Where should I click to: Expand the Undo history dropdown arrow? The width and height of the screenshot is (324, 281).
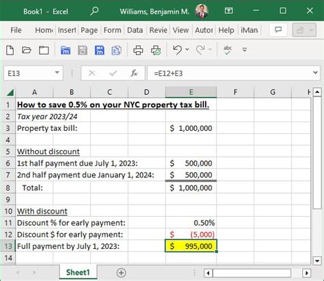point(187,49)
